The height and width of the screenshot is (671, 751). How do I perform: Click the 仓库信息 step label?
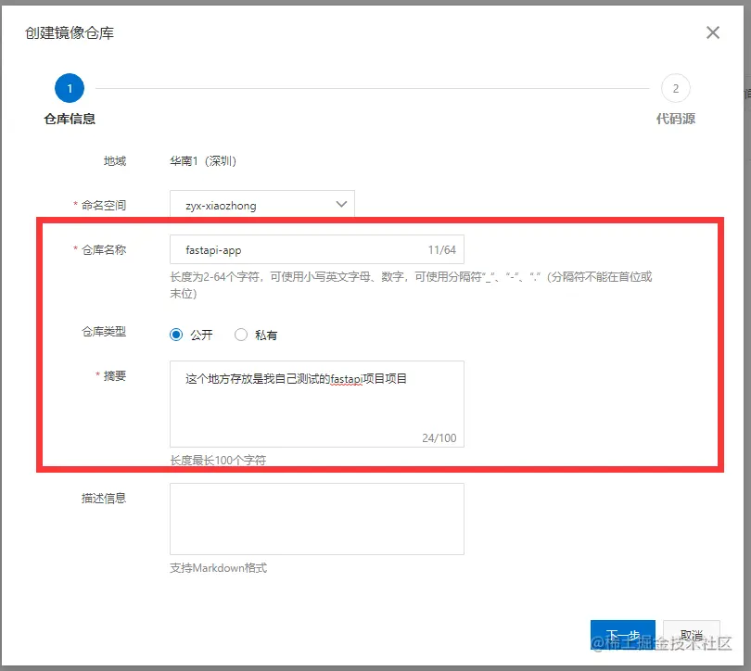tap(70, 119)
